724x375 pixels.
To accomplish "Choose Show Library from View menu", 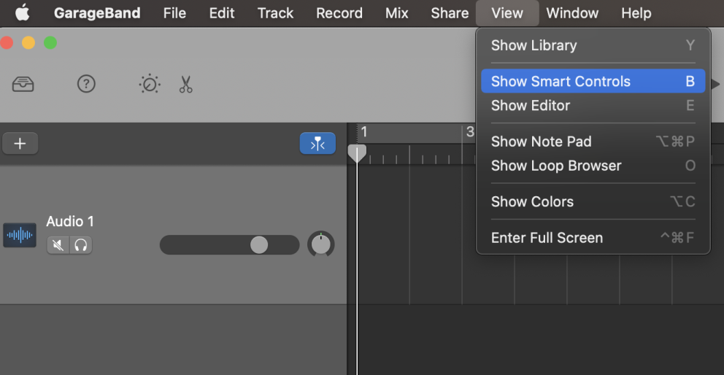I will tap(593, 45).
